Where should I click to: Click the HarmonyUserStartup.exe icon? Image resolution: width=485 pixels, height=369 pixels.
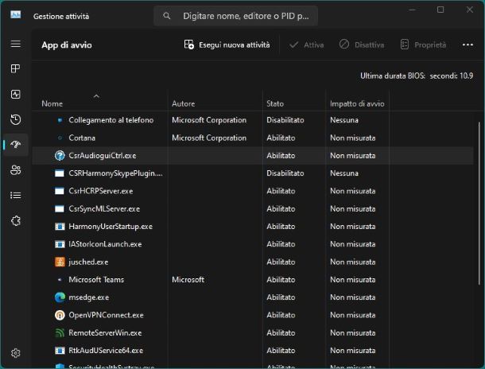60,227
